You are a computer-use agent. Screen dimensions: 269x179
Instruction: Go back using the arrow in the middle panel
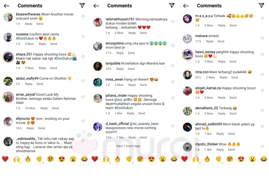[96, 6]
